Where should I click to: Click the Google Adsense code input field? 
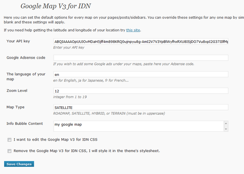(x=141, y=58)
